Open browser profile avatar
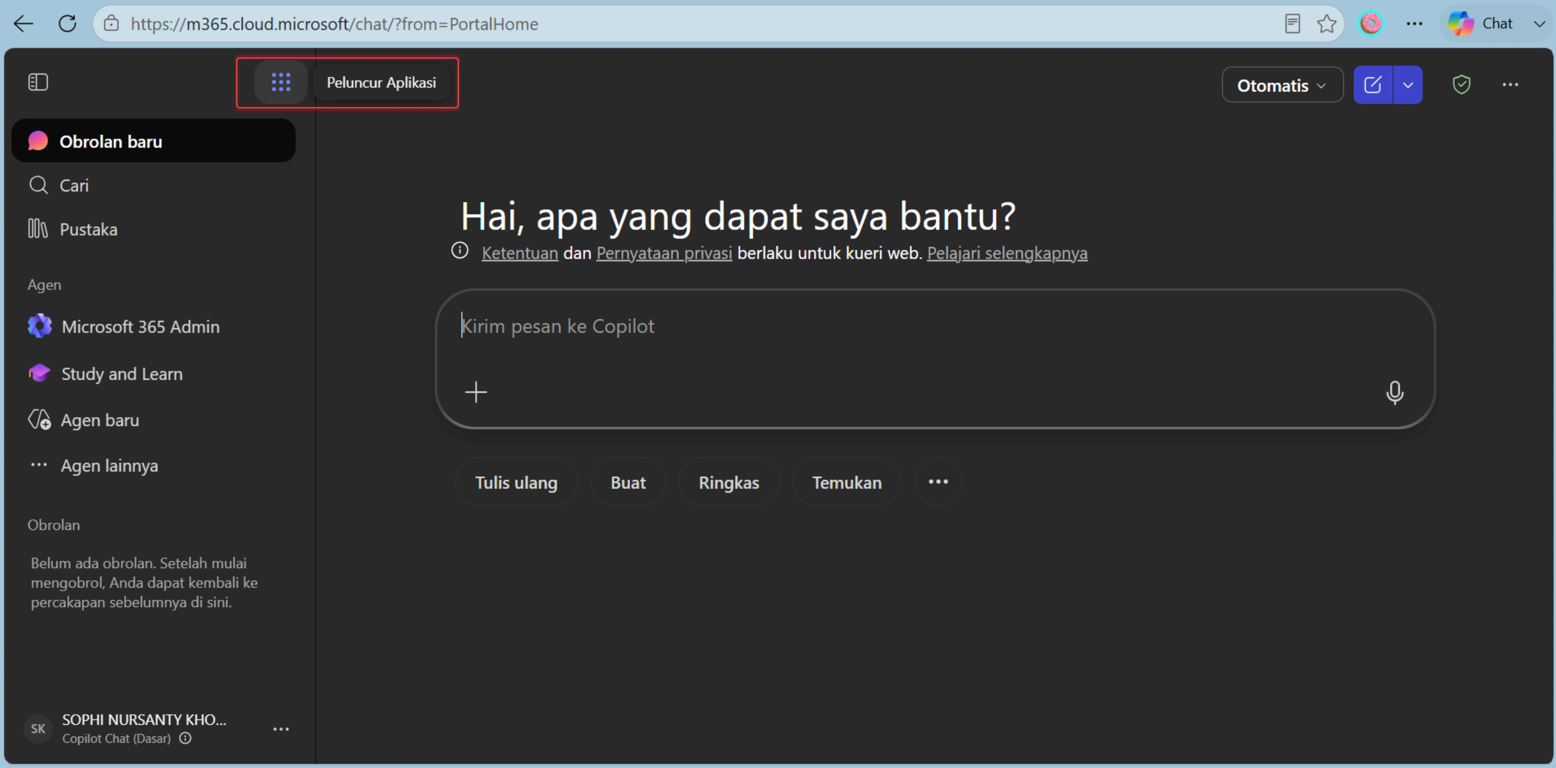The width and height of the screenshot is (1556, 768). 1371,24
